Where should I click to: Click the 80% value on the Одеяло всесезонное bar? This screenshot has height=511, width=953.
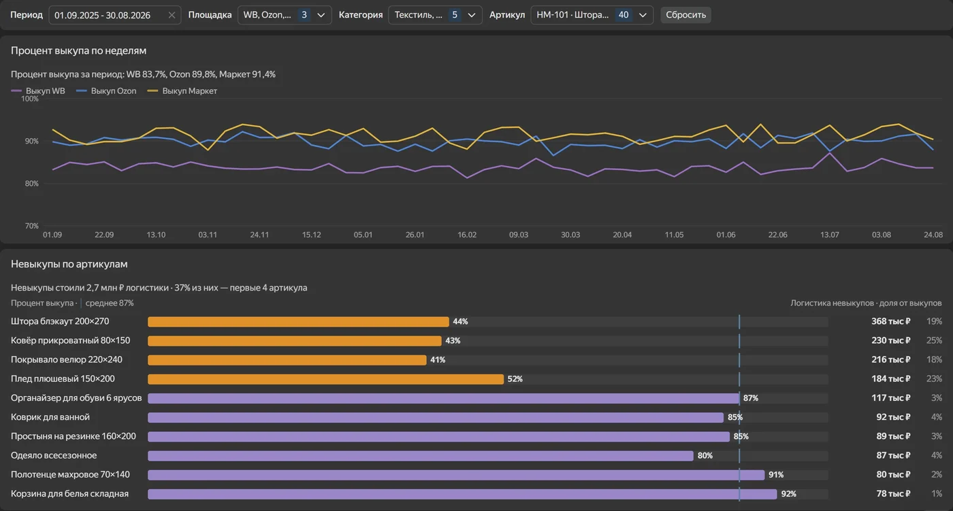click(705, 456)
